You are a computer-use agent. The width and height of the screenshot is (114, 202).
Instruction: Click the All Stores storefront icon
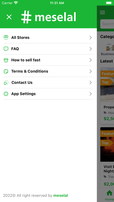point(6,37)
